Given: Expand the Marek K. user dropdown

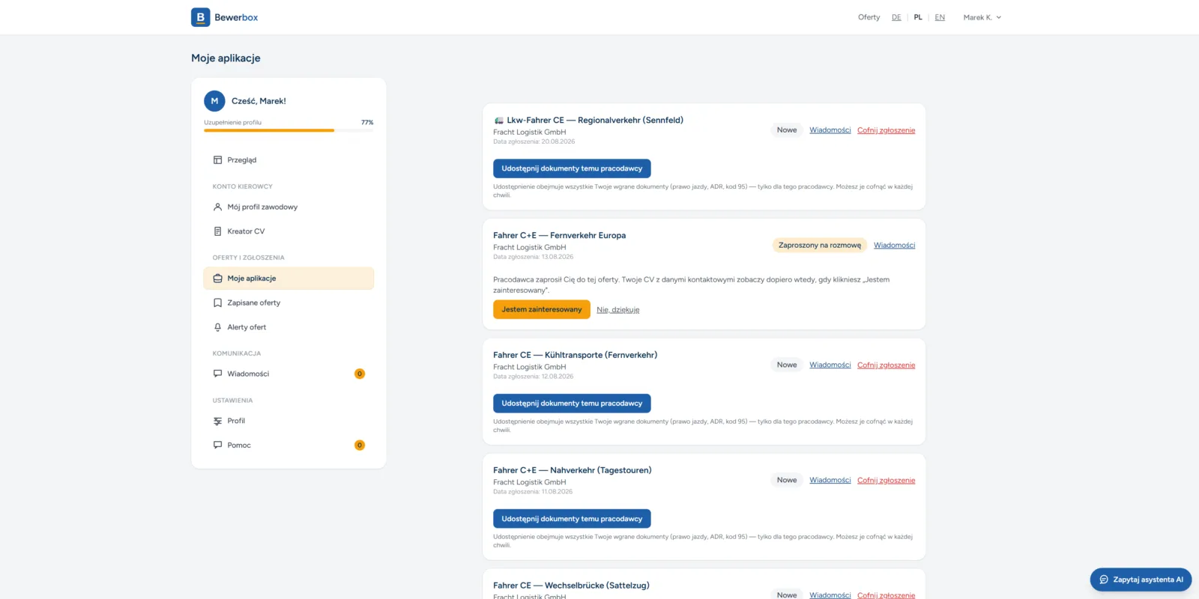Looking at the screenshot, I should coord(982,17).
